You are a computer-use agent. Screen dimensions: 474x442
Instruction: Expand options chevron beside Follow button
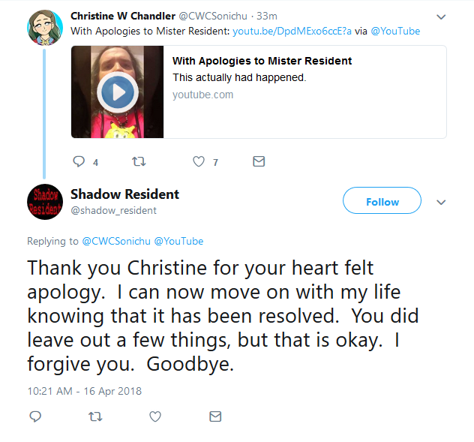pos(441,202)
